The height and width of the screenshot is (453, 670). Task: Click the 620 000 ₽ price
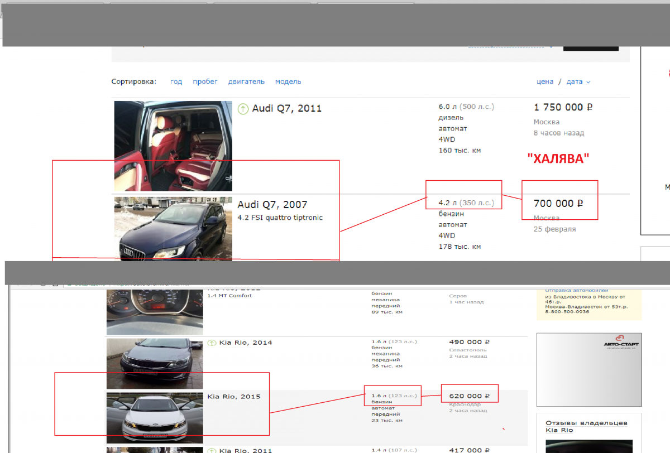click(x=469, y=396)
